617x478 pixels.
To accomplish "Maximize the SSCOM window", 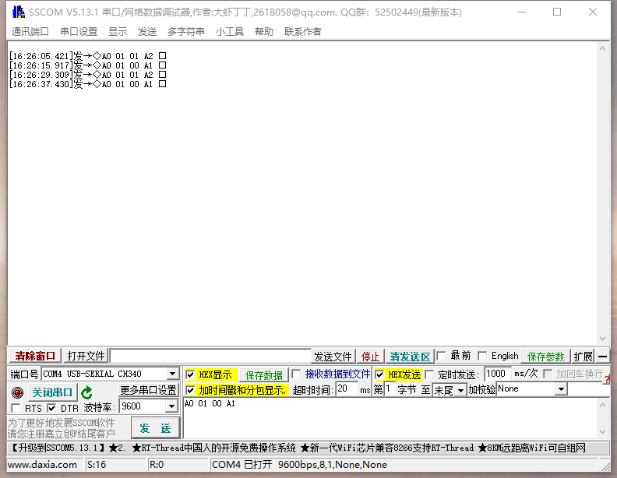I will tap(557, 12).
